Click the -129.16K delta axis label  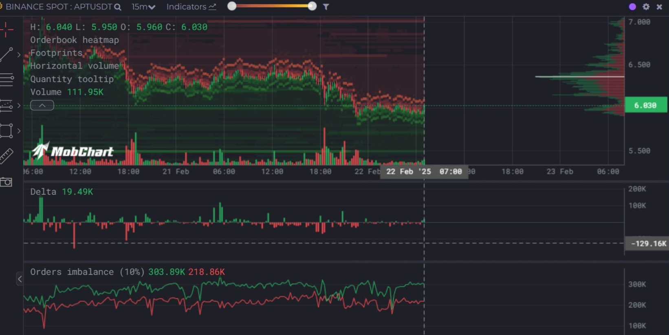[647, 244]
